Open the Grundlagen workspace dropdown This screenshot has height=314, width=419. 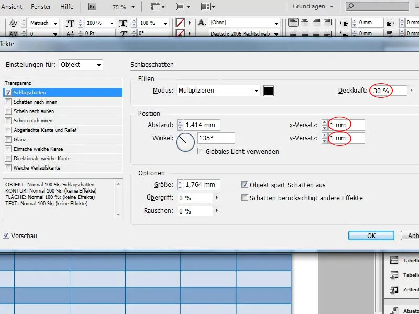click(x=313, y=6)
